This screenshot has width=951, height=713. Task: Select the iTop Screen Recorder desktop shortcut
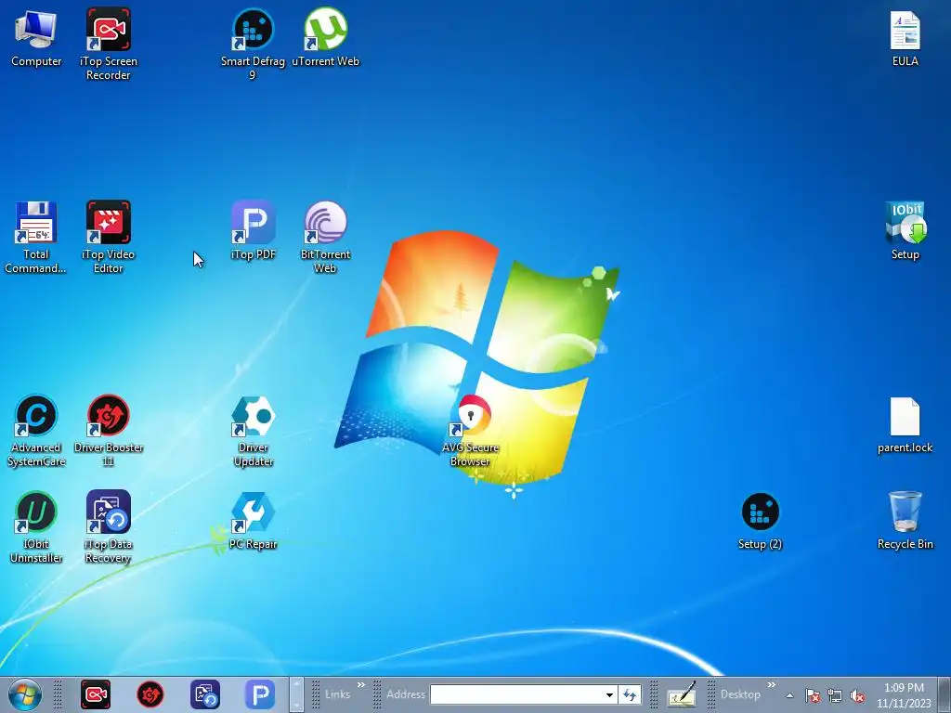tap(108, 45)
